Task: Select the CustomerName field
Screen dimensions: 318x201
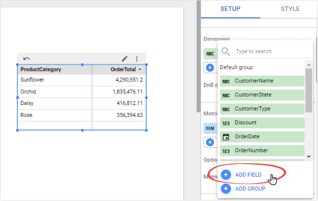Action: [x=262, y=81]
